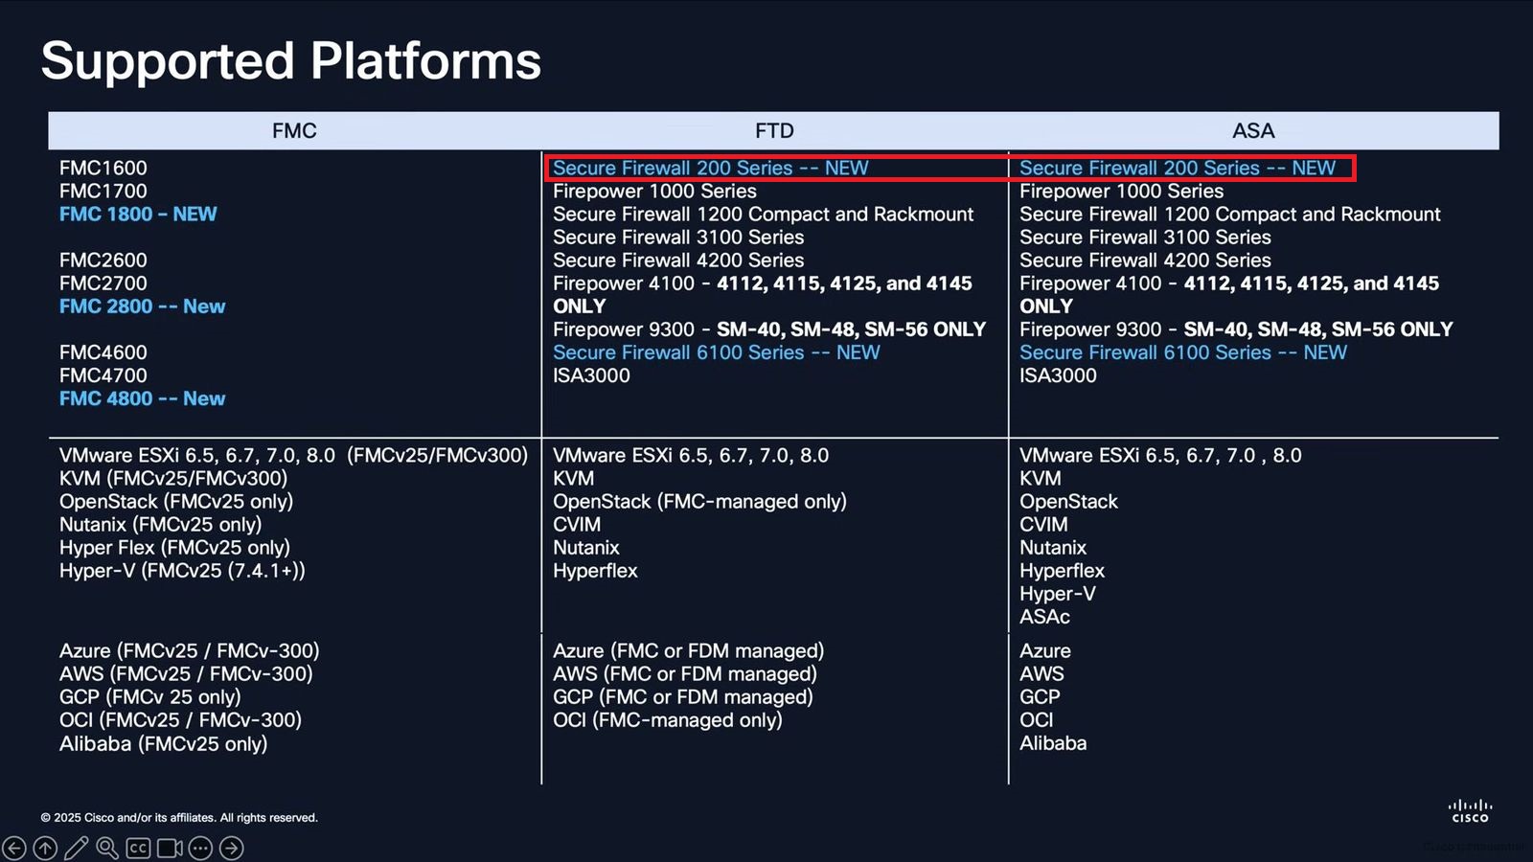Image resolution: width=1533 pixels, height=862 pixels.
Task: Click the up arrow slideshow control
Action: [x=45, y=848]
